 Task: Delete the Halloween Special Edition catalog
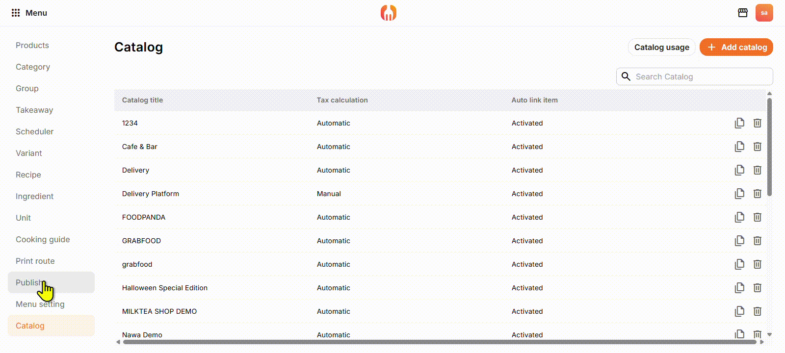758,288
